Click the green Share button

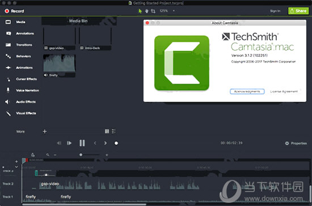(298, 11)
